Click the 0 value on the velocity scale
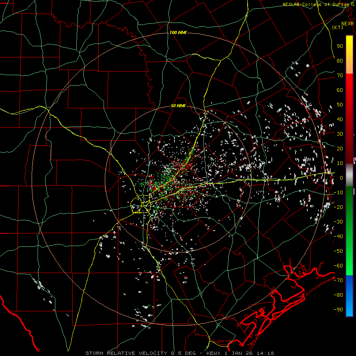This screenshot has width=356, height=356. [341, 178]
